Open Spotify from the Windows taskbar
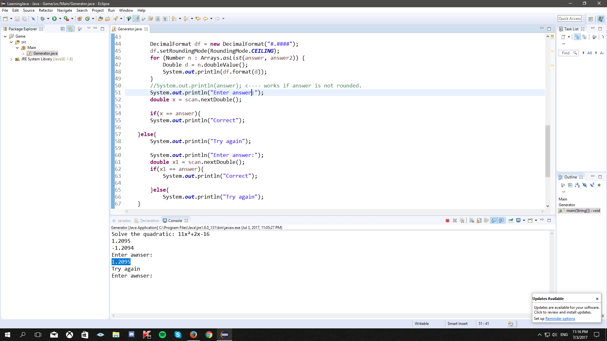This screenshot has height=341, width=607. 162,335
